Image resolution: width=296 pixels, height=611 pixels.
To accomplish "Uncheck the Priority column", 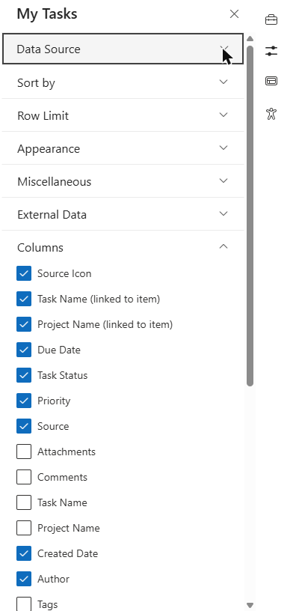I will (x=24, y=401).
